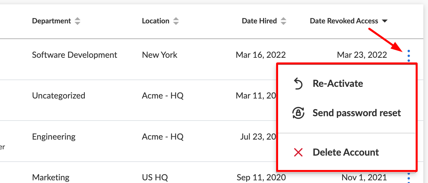Click the Location column header text

[156, 21]
